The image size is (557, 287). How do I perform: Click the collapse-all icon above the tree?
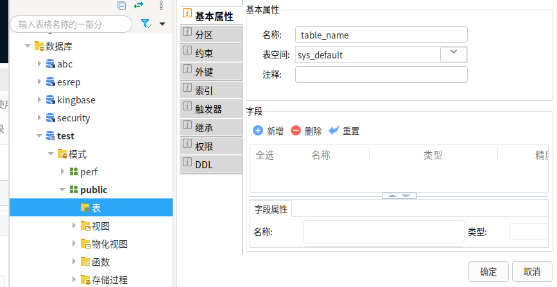coord(121,6)
